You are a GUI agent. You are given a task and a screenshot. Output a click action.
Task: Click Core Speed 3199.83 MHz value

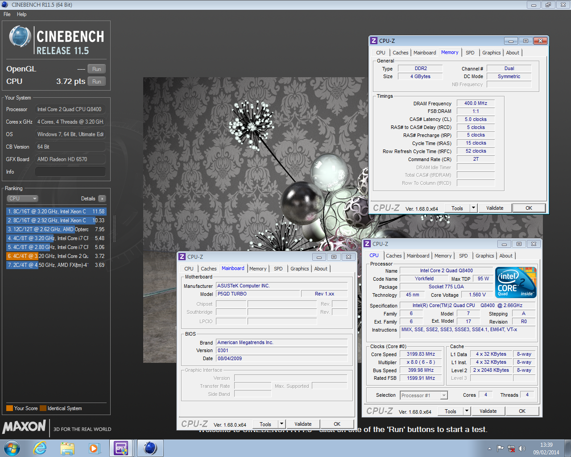(421, 354)
